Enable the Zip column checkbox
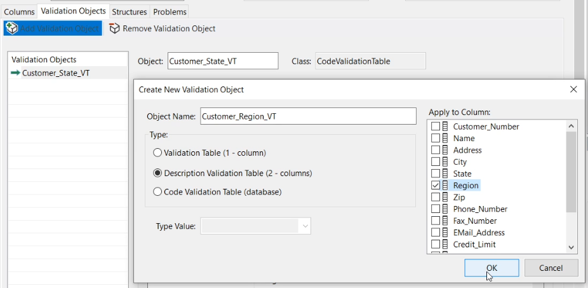 tap(436, 198)
